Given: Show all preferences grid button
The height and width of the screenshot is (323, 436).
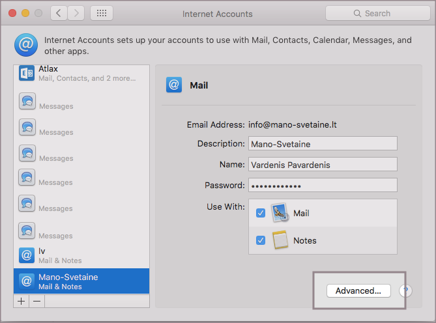Looking at the screenshot, I should tap(101, 13).
